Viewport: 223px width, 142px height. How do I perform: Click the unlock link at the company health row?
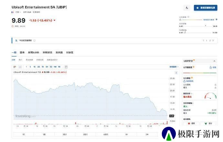tap(213, 67)
